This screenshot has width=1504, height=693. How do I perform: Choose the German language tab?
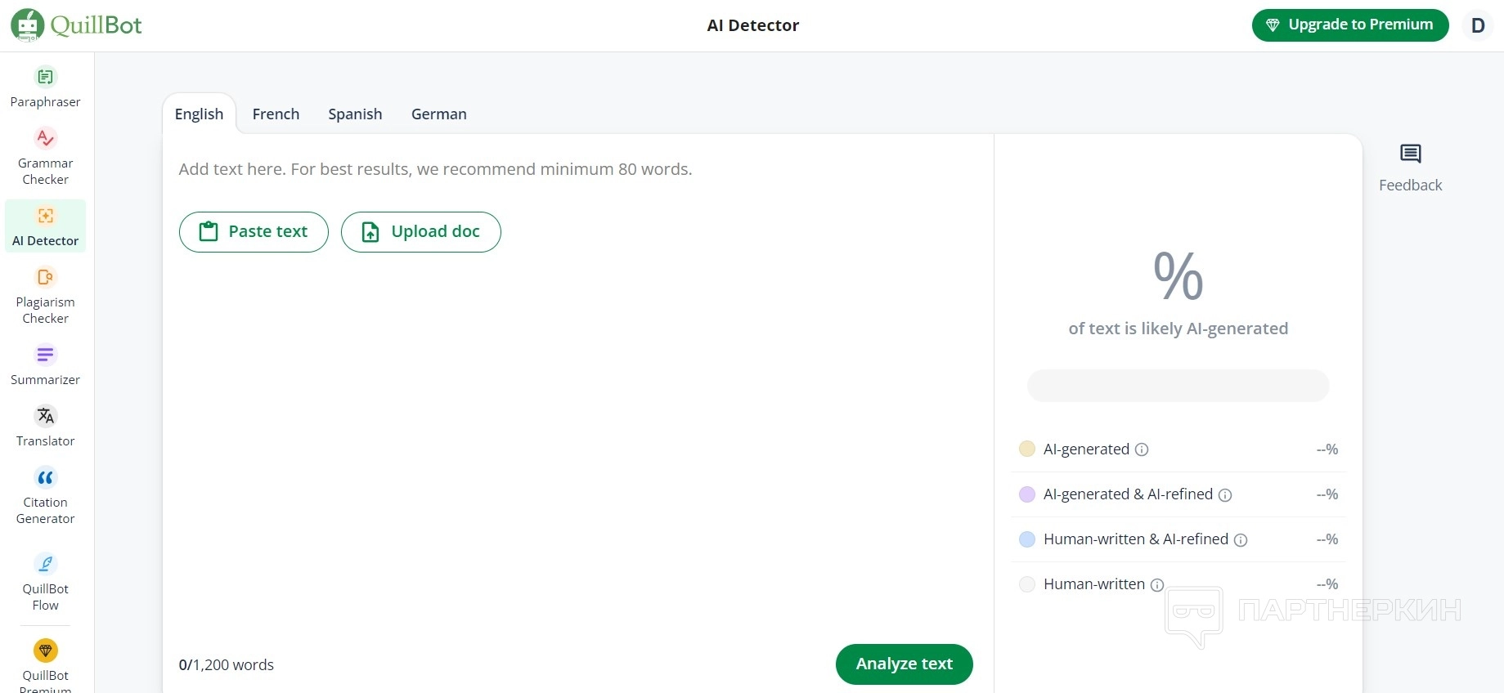[x=438, y=114]
